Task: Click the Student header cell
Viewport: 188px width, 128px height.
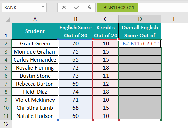Action: 35,31
